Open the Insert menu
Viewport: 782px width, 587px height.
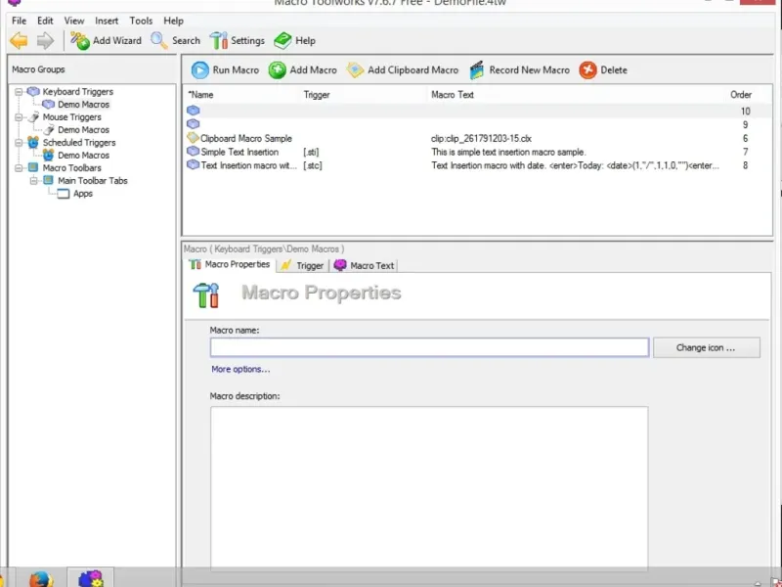[107, 21]
